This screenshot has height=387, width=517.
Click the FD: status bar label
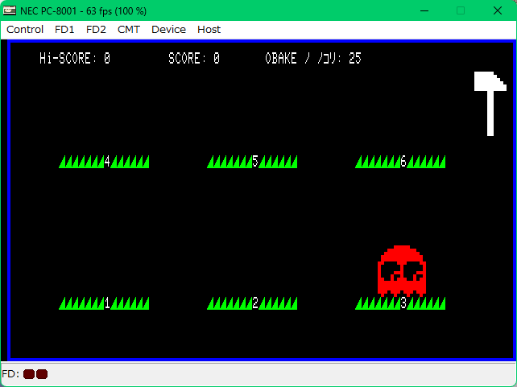(x=10, y=374)
